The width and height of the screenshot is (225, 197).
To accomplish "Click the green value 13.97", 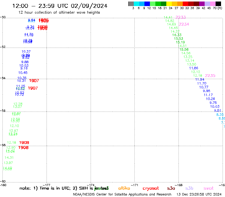I will pyautogui.click(x=8, y=163).
